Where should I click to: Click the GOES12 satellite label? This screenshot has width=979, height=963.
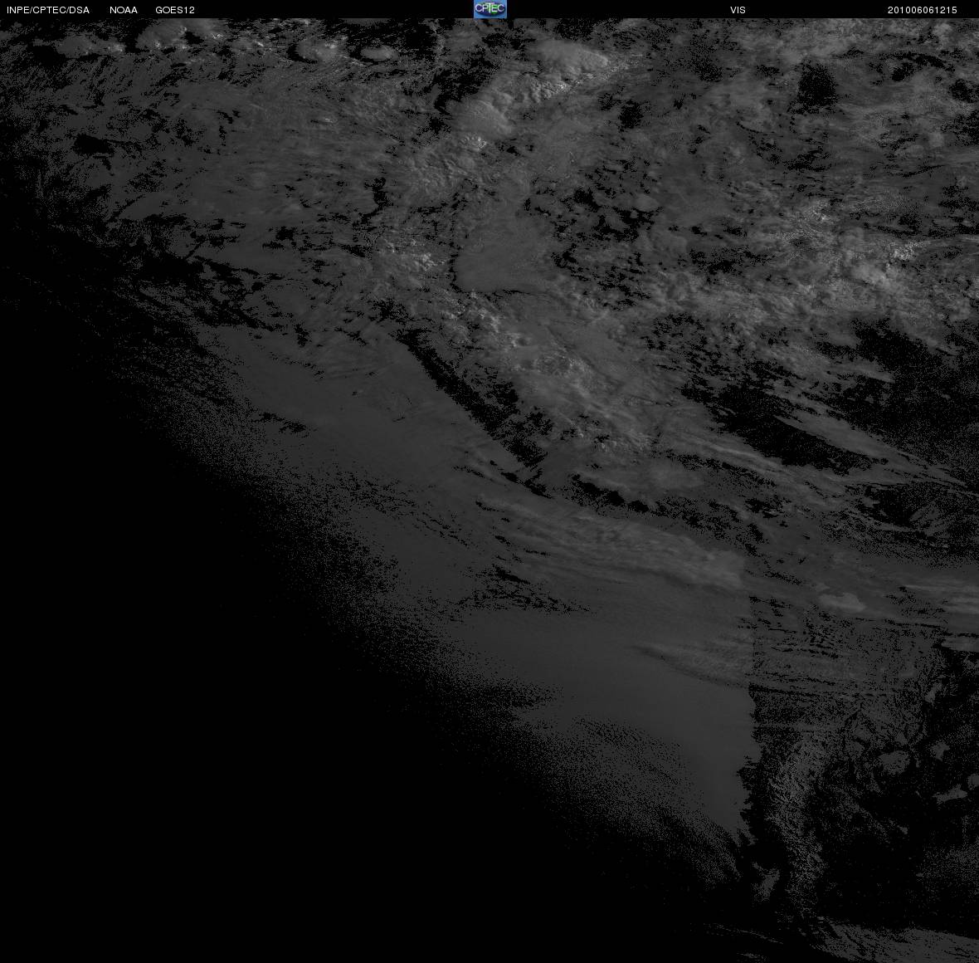[x=175, y=10]
